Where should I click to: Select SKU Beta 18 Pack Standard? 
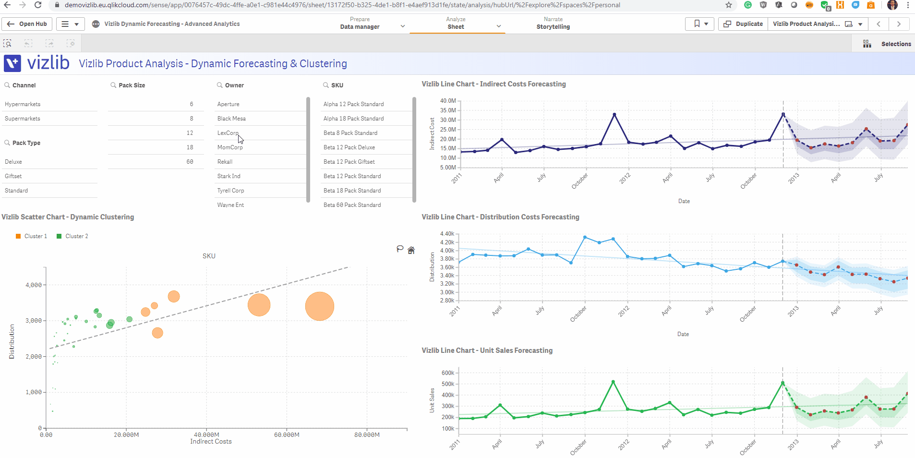pyautogui.click(x=366, y=191)
